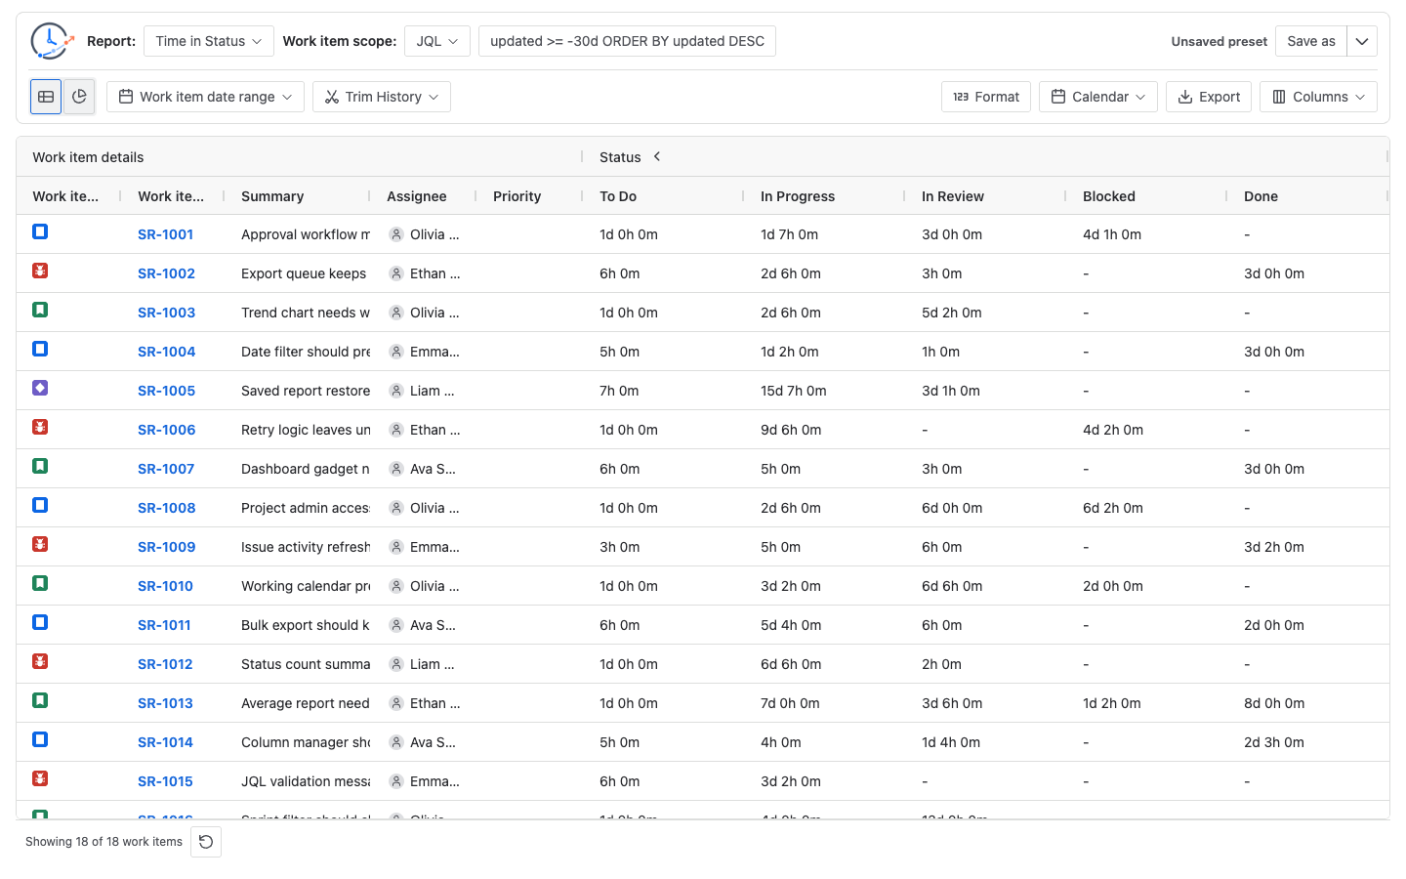The width and height of the screenshot is (1406, 879).
Task: Open the Columns dropdown
Action: [1318, 97]
